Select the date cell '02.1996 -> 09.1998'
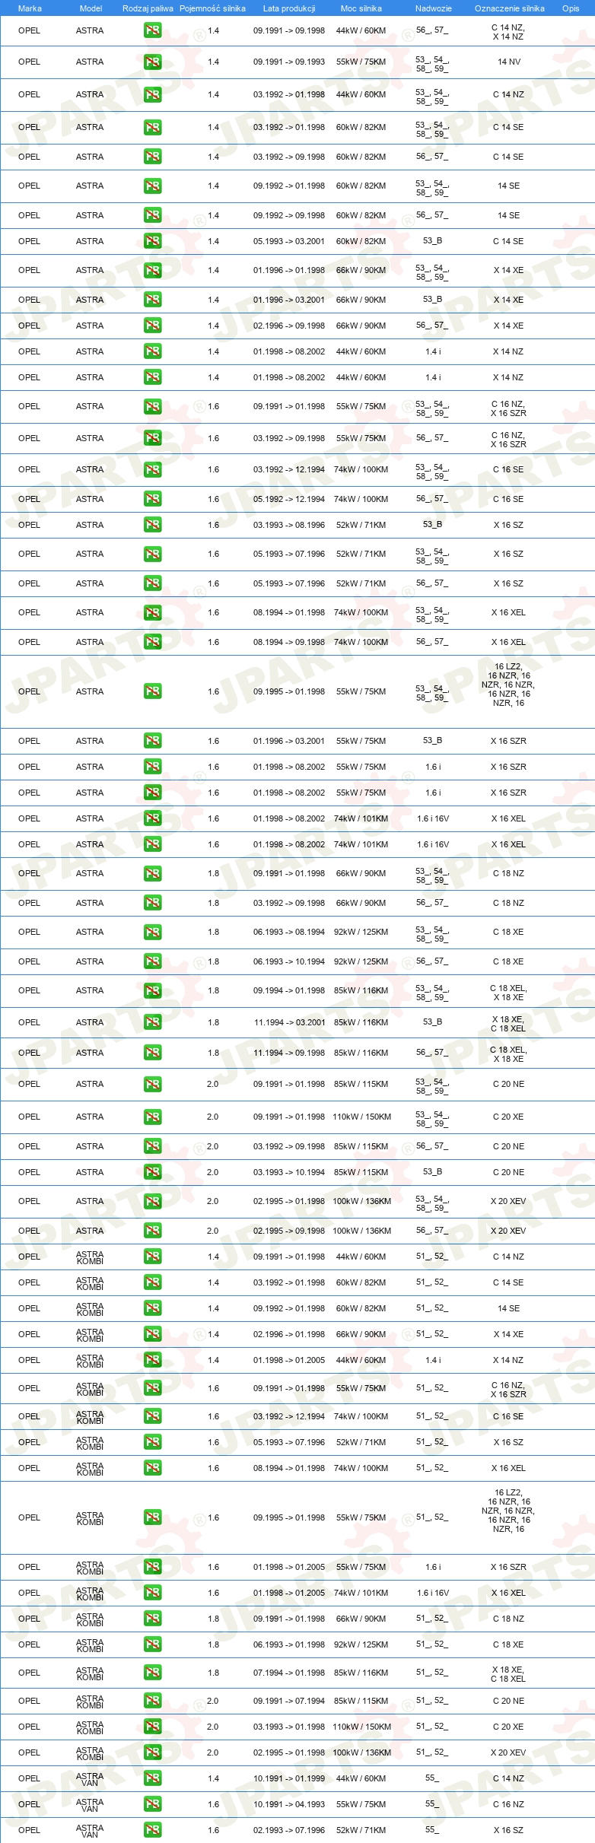Screen dimensions: 595x1843 coord(289,326)
